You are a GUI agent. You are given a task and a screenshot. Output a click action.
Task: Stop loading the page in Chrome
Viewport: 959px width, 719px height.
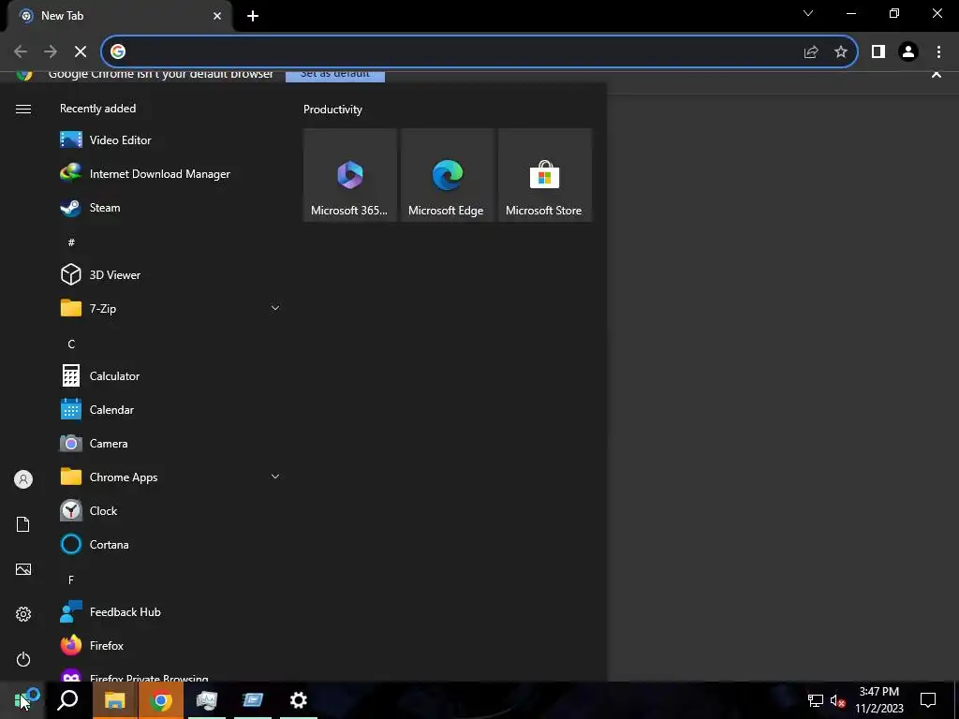tap(81, 51)
